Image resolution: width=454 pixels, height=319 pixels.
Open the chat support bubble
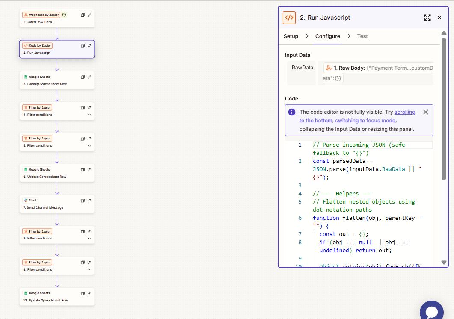point(432,311)
